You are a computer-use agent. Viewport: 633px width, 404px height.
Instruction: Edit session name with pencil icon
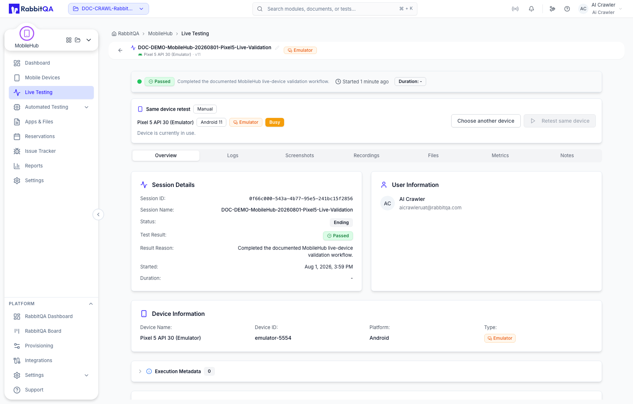(277, 48)
